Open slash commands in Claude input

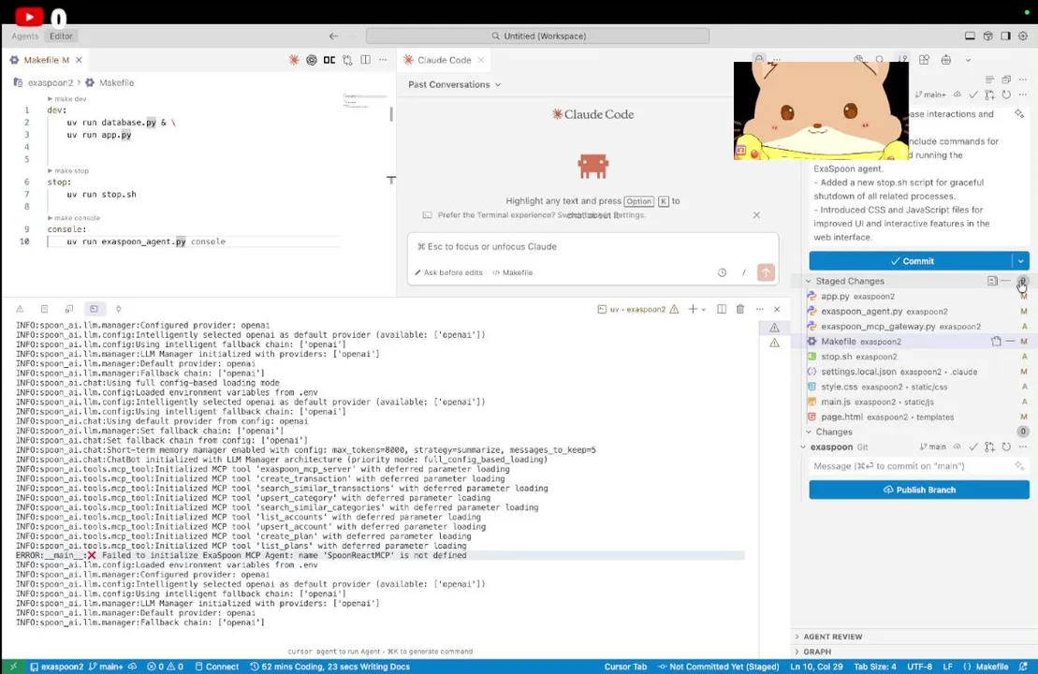coord(744,272)
